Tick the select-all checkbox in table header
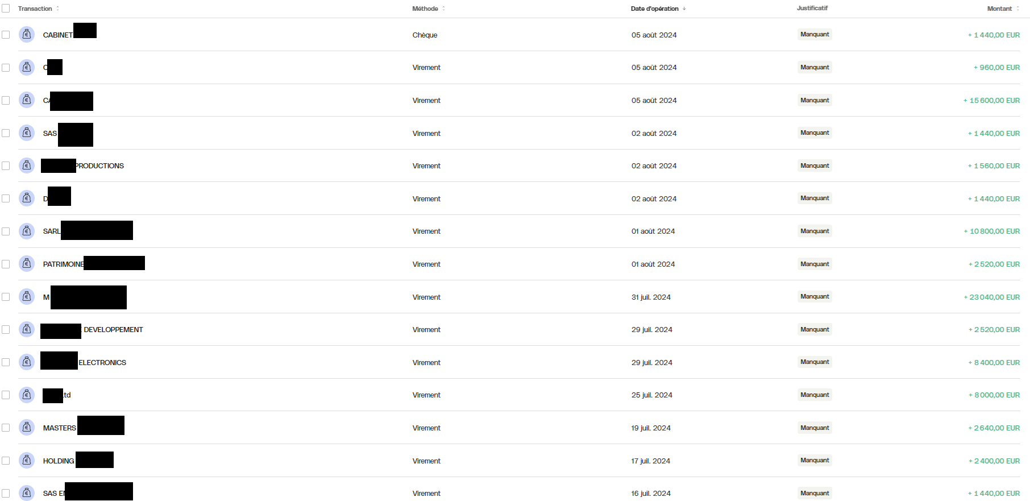This screenshot has width=1030, height=501. click(x=6, y=9)
